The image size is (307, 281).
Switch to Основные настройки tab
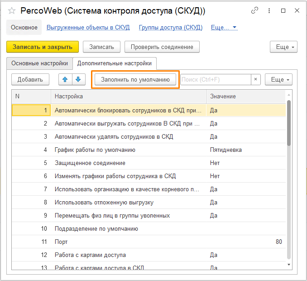point(39,63)
